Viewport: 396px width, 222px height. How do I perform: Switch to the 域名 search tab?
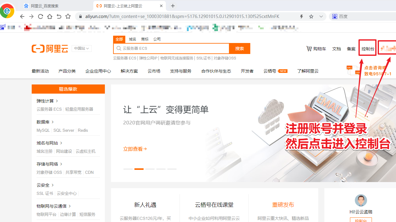click(132, 39)
